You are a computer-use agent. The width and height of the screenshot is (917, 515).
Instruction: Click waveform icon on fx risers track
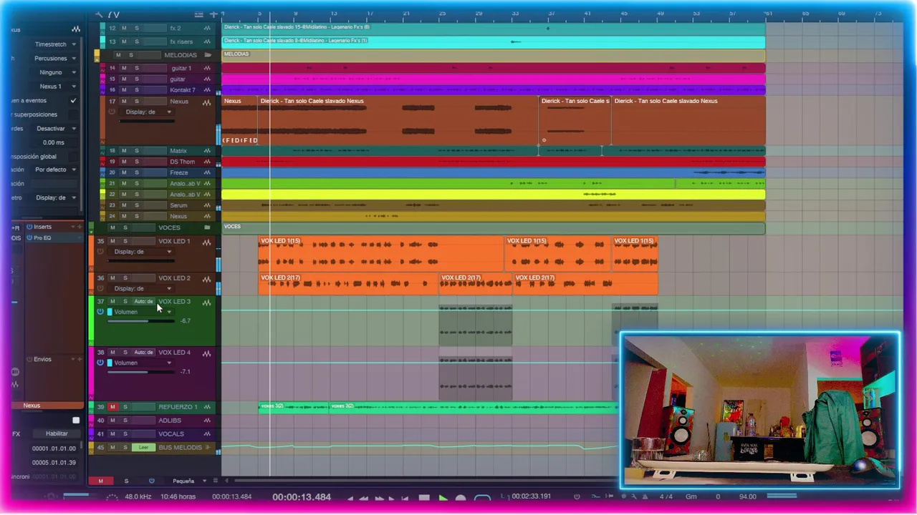[x=207, y=41]
